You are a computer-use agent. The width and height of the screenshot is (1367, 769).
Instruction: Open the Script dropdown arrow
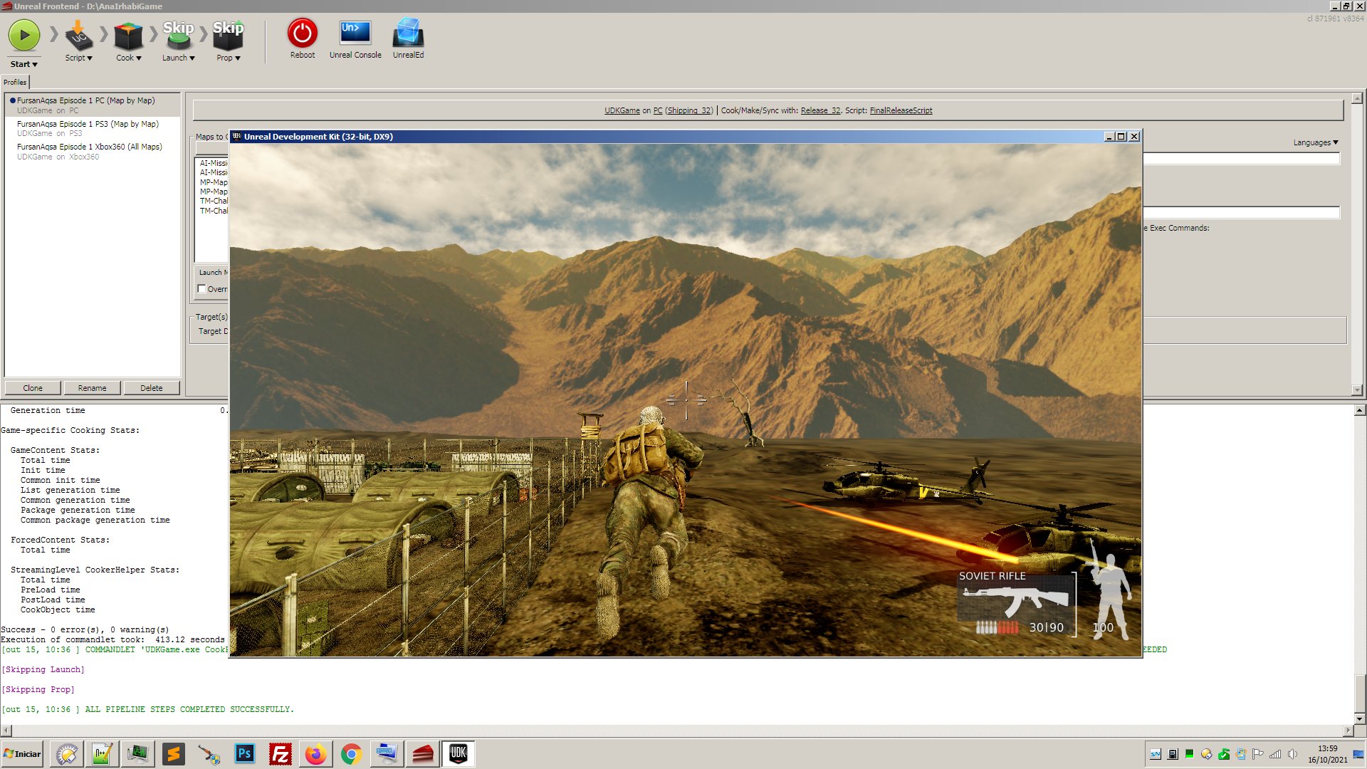pos(90,58)
